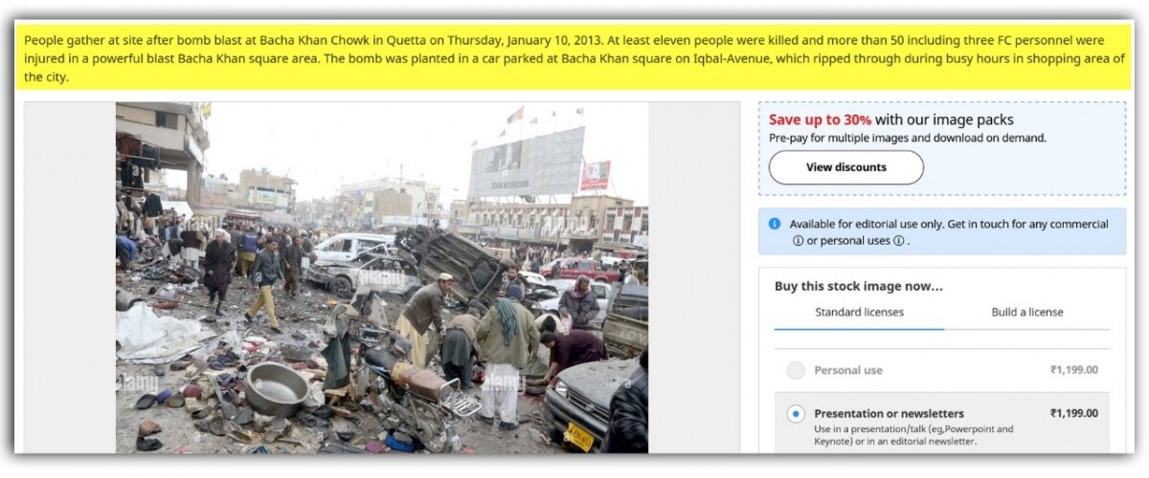The width and height of the screenshot is (1149, 478).
Task: Select Presentation or newsletters radio button
Action: [x=796, y=414]
